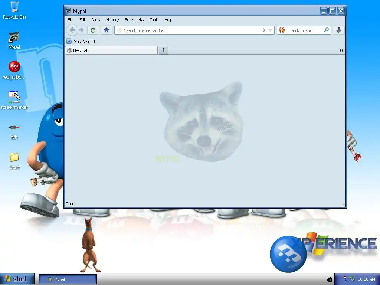380x285 pixels.
Task: Select the Mypal desktop shortcut
Action: click(x=14, y=40)
